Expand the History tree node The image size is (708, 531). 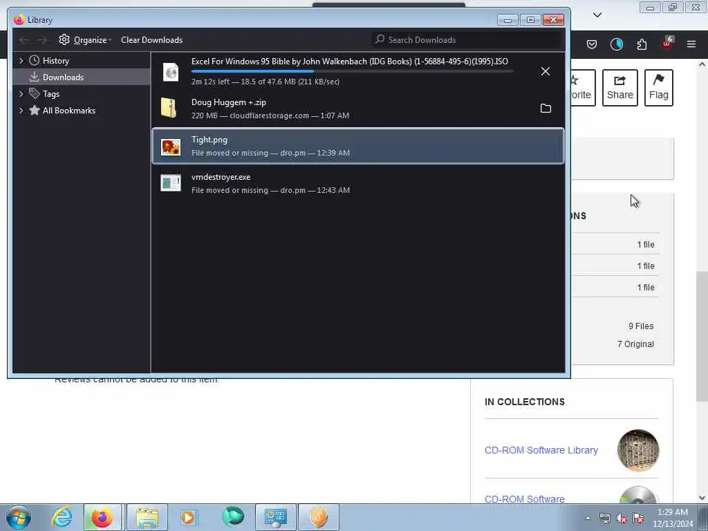click(x=21, y=61)
